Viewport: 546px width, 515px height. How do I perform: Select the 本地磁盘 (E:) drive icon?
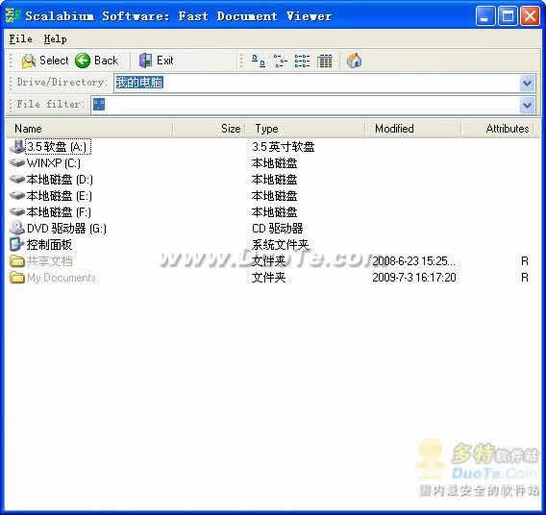(16, 196)
